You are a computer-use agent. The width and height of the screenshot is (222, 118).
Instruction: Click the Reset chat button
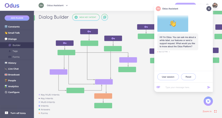pos(188,77)
